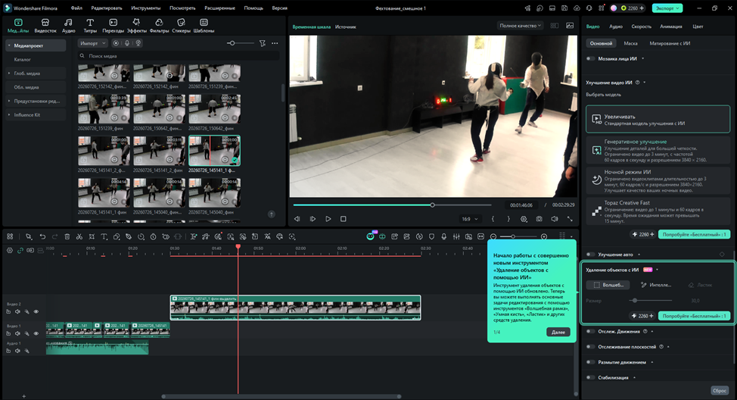Expand Предустановки ред... tree item
Image resolution: width=737 pixels, height=400 pixels.
[9, 102]
